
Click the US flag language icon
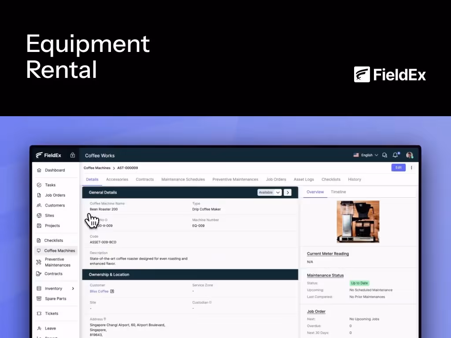coord(356,155)
